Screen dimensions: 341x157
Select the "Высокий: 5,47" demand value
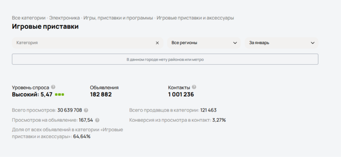32,94
